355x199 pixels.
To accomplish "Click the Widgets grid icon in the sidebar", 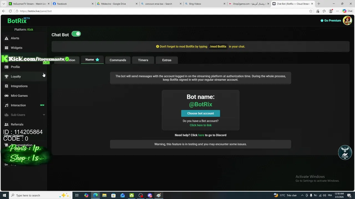I will [6, 48].
